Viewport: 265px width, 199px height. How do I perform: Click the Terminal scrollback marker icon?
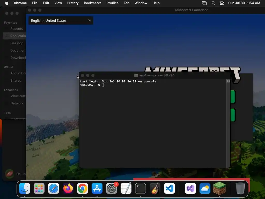pyautogui.click(x=228, y=81)
